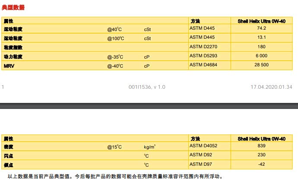
Task: Click the MRV property label
Action: coord(9,66)
